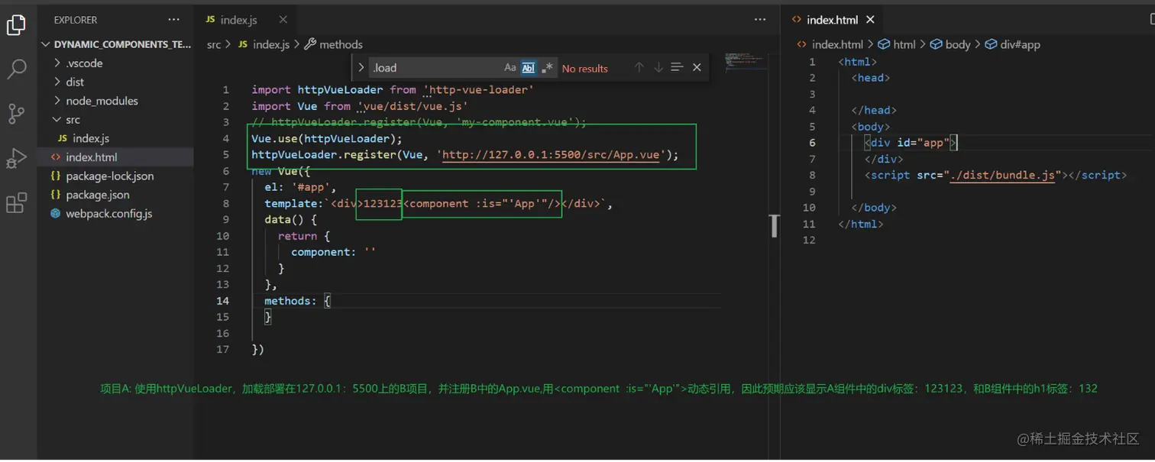1155x462 pixels.
Task: Click src in index.js breadcrumb
Action: point(214,44)
